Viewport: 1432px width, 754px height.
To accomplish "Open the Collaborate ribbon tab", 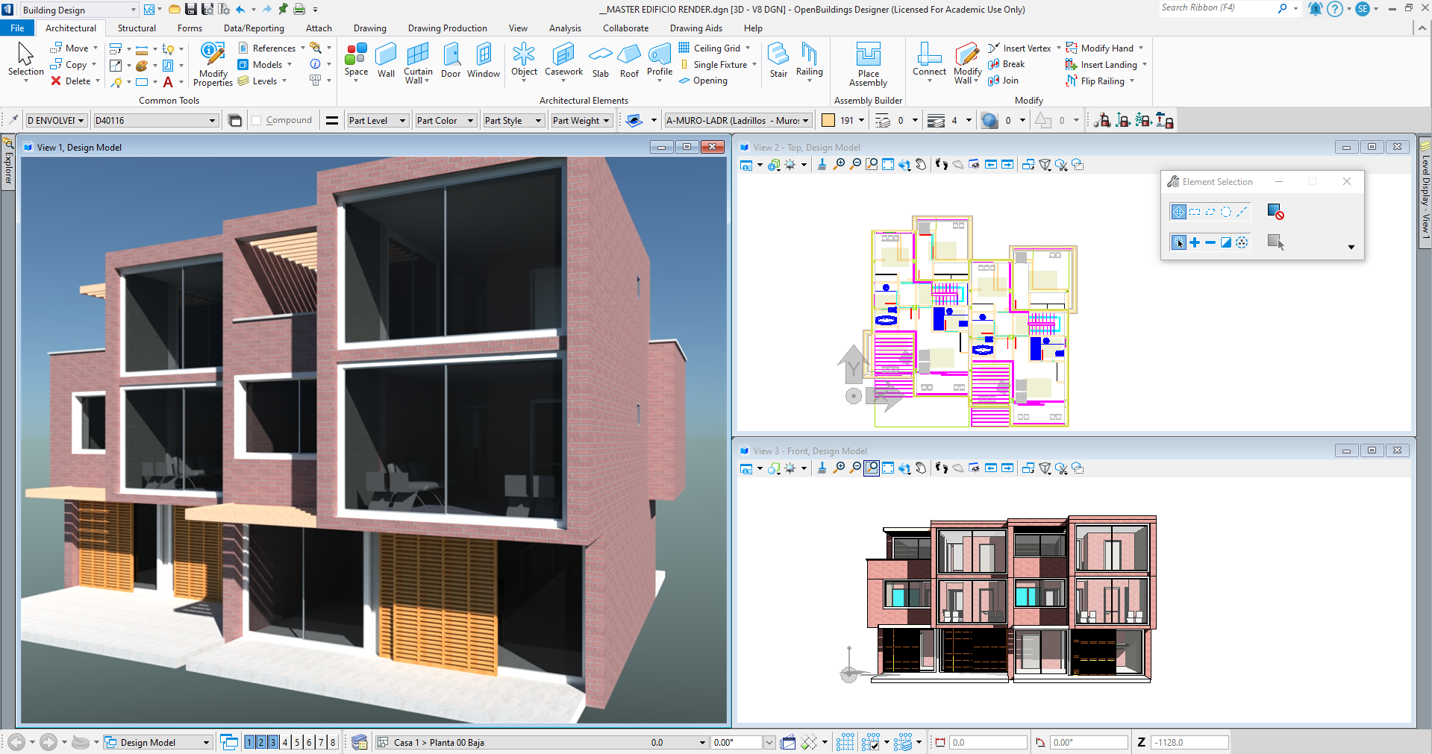I will 625,28.
